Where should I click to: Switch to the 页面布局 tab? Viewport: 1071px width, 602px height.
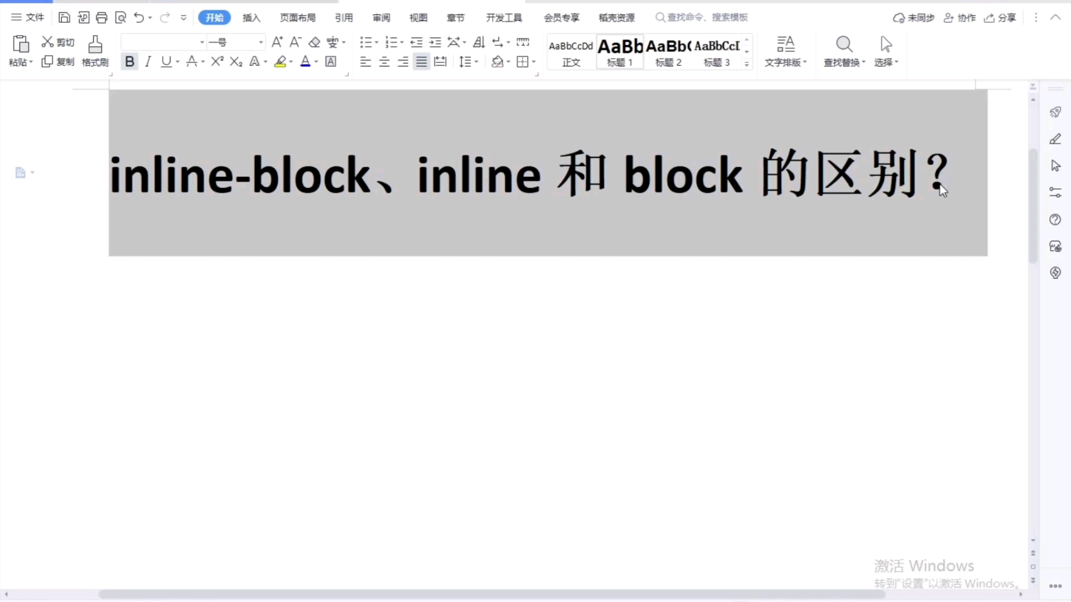(x=298, y=18)
